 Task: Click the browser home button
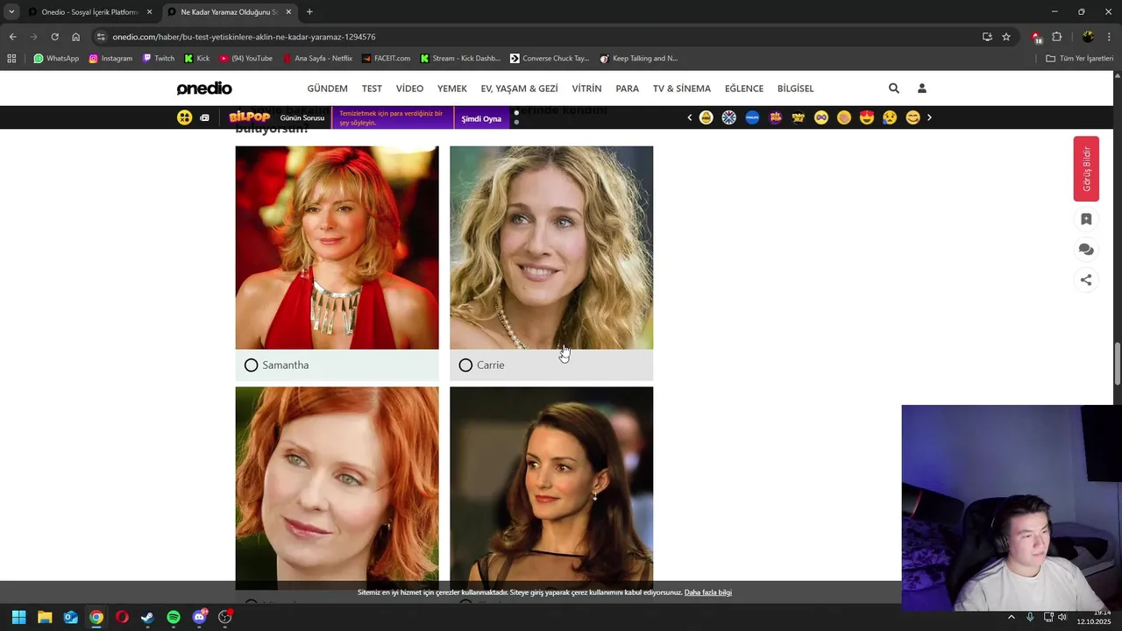pos(75,37)
